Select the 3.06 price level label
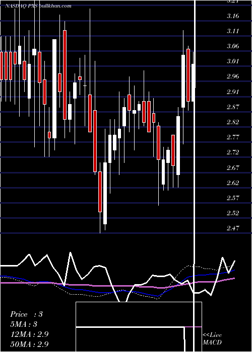This screenshot has width=252, height=352. click(233, 46)
